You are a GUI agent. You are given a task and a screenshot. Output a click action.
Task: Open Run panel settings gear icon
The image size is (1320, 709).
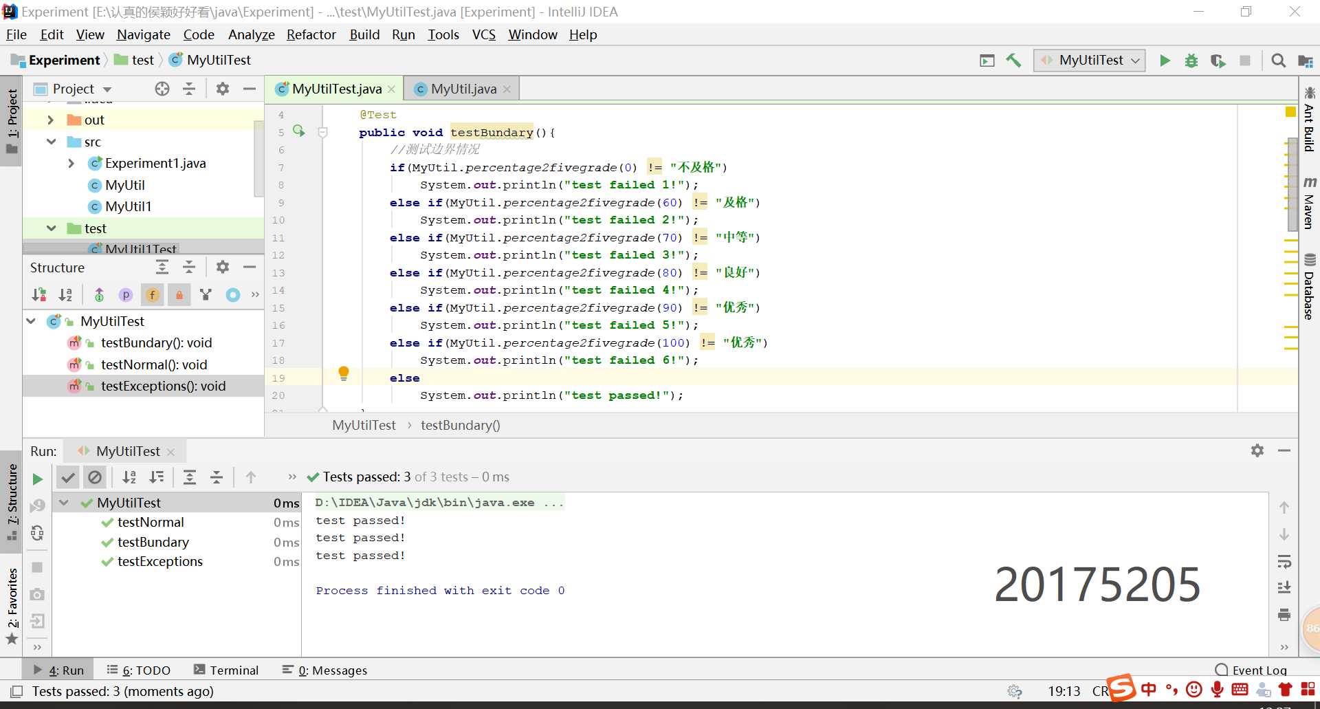pyautogui.click(x=1257, y=450)
